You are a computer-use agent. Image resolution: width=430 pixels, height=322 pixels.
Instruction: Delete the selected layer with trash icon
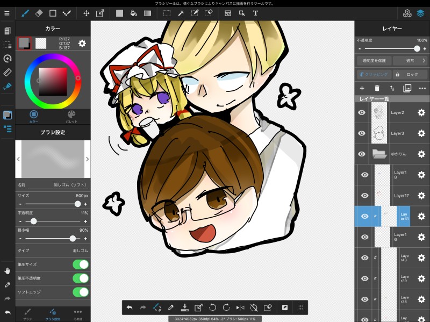377,88
